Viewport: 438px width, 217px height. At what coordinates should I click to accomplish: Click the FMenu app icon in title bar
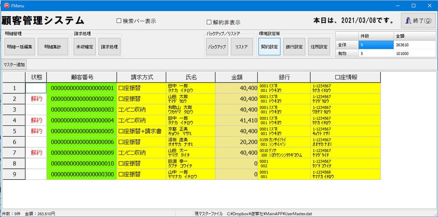pyautogui.click(x=6, y=6)
